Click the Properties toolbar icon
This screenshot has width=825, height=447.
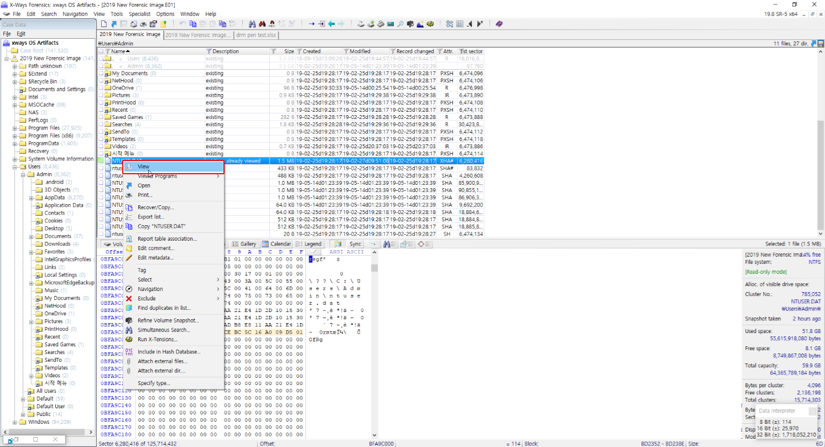(153, 24)
